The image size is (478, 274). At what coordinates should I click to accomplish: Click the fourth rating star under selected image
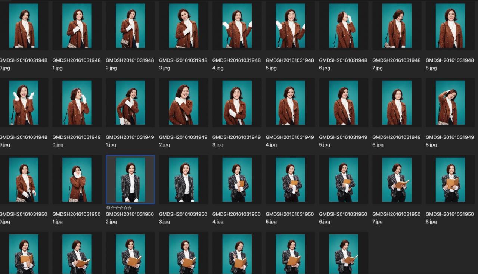coord(125,208)
